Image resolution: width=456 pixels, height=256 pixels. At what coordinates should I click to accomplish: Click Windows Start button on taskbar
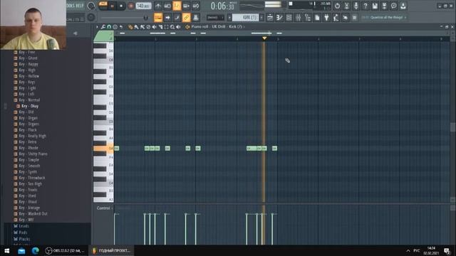point(6,250)
